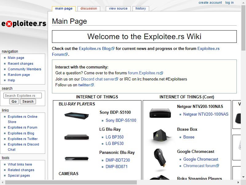
Task: Open Exploitee.rs Blog sidebar link
Action: point(21,133)
